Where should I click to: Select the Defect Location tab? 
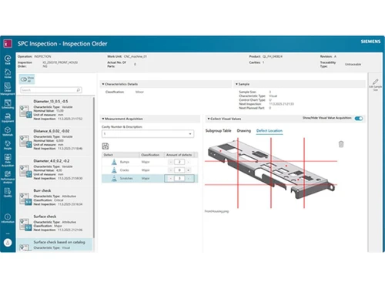click(x=269, y=131)
